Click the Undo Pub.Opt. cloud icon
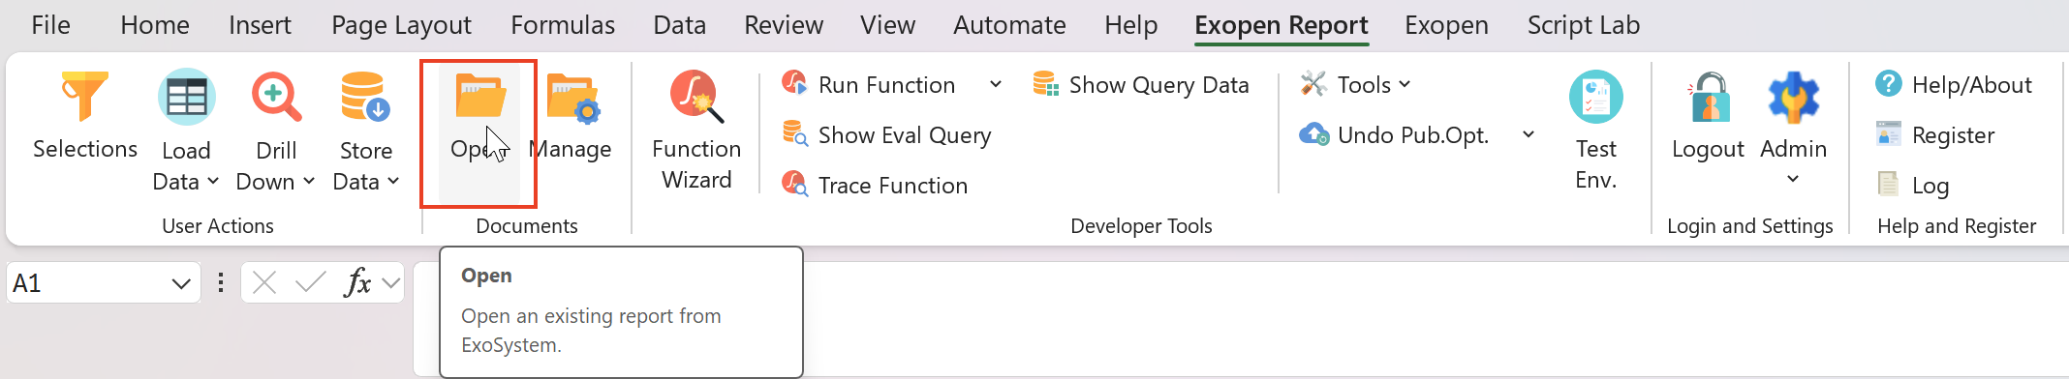The width and height of the screenshot is (2069, 379). click(1314, 134)
